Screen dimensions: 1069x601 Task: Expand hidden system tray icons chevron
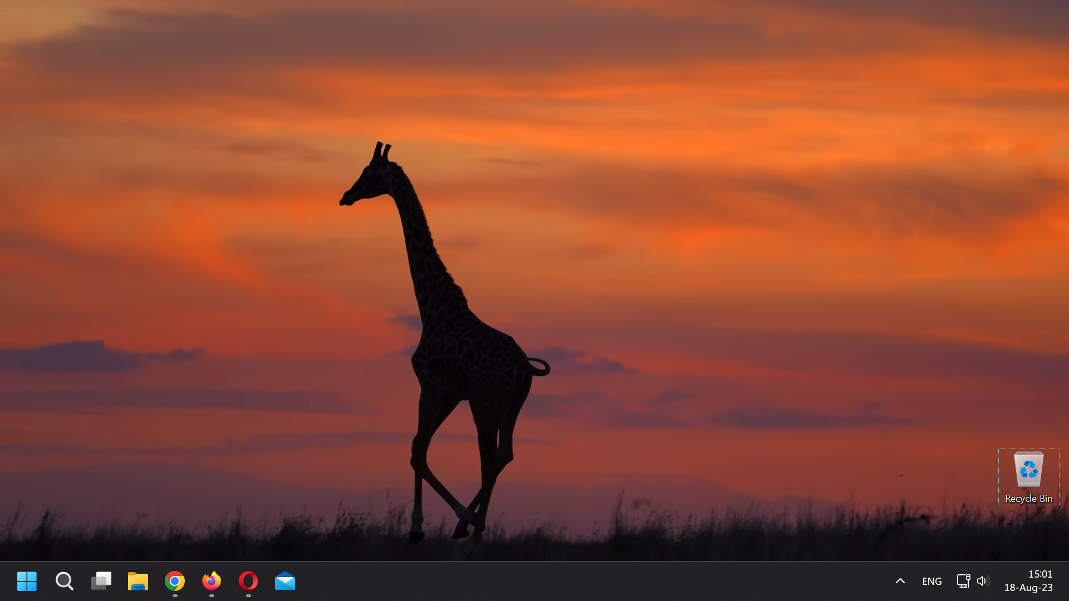900,581
